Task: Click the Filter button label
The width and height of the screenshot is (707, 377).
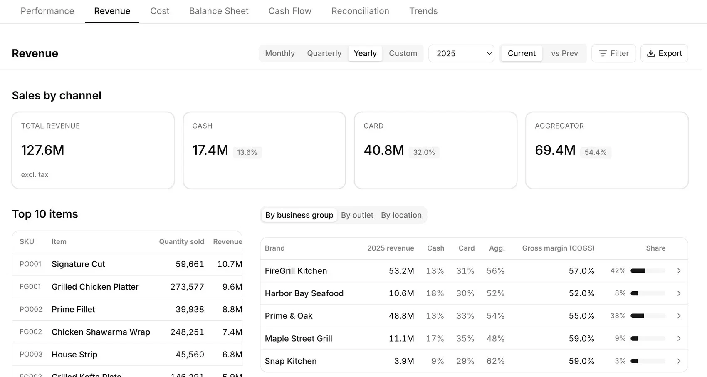Action: click(x=620, y=53)
